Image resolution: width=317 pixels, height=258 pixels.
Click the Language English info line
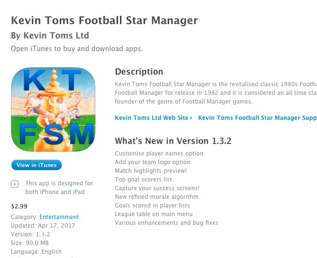(36, 252)
